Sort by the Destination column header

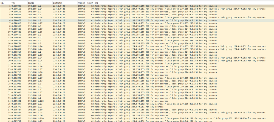65,3
